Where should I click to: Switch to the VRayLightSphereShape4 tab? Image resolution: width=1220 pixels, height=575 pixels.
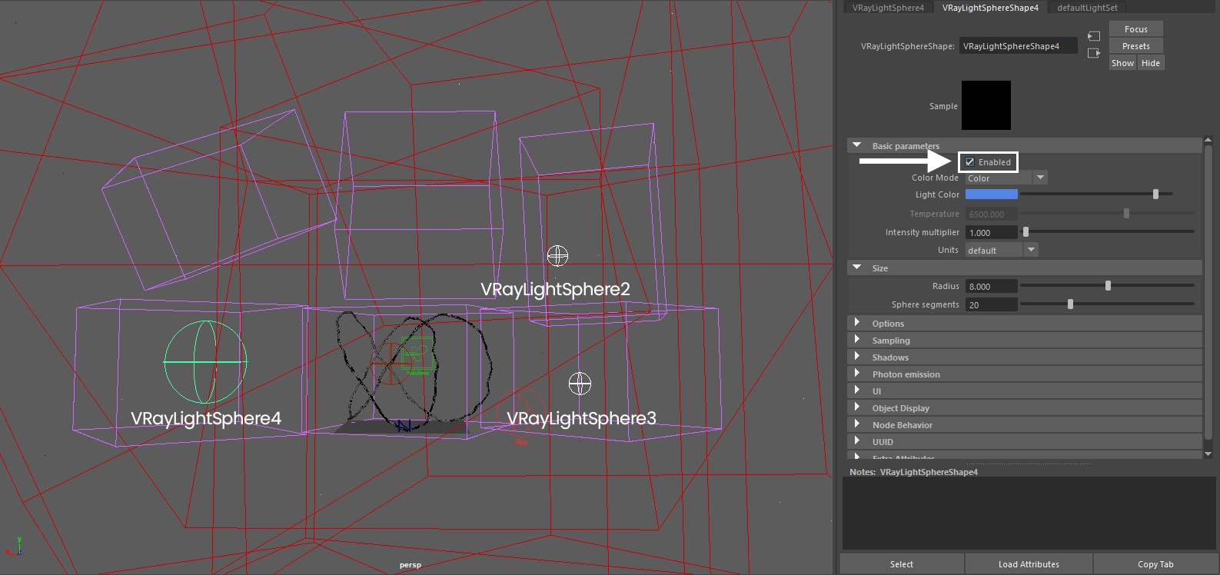[x=990, y=8]
